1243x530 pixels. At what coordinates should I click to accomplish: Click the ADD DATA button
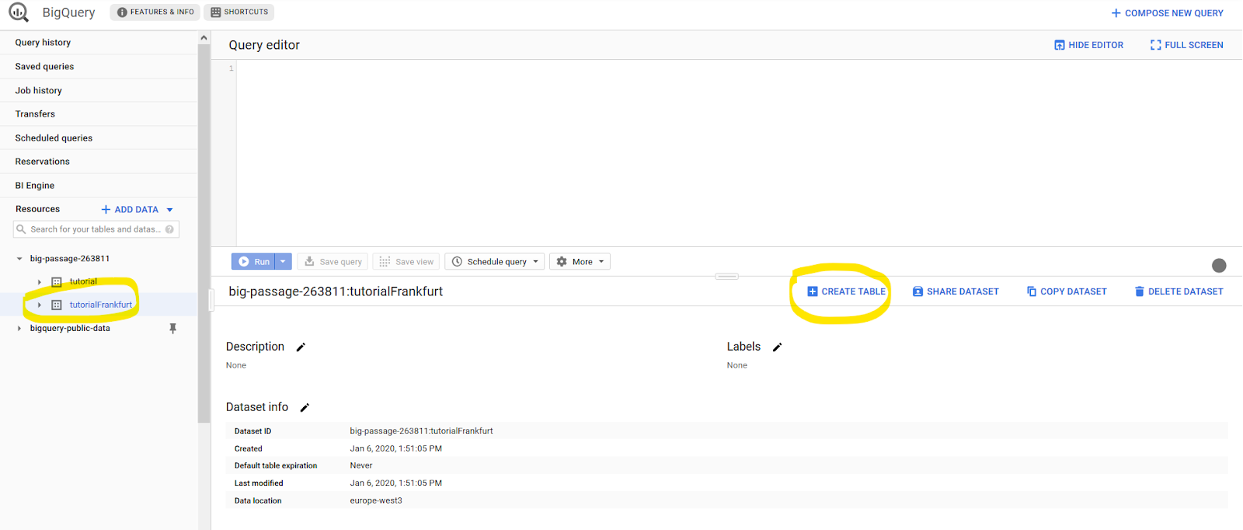[x=137, y=210]
